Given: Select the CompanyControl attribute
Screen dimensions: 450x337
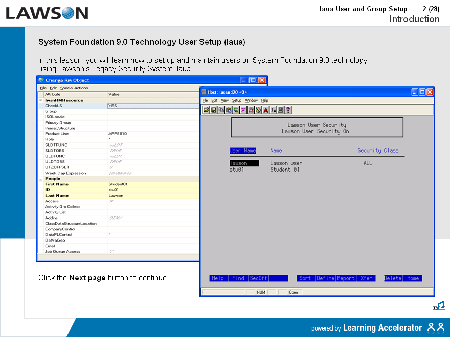Looking at the screenshot, I should coord(60,229).
